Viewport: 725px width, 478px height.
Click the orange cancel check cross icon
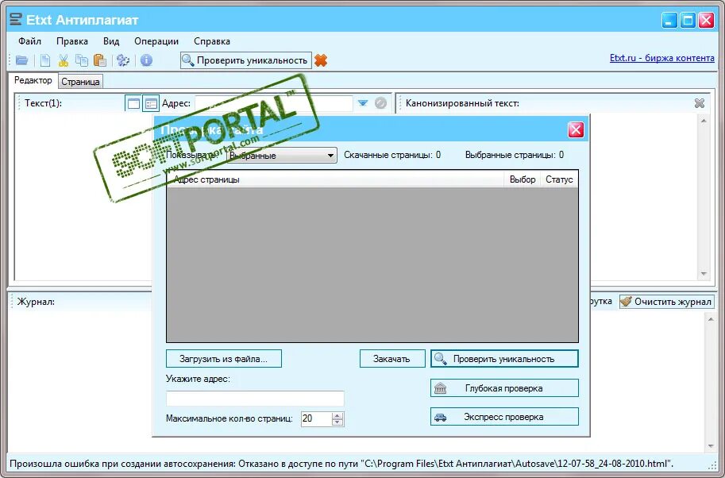coord(321,60)
